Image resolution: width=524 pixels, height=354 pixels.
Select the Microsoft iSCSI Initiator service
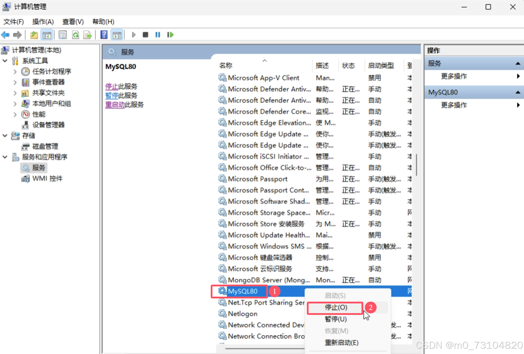coord(314,157)
